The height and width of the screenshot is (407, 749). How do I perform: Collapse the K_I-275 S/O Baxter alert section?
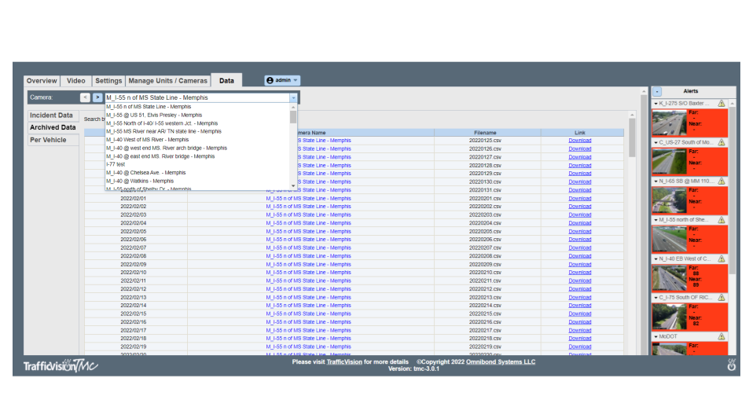(x=655, y=103)
